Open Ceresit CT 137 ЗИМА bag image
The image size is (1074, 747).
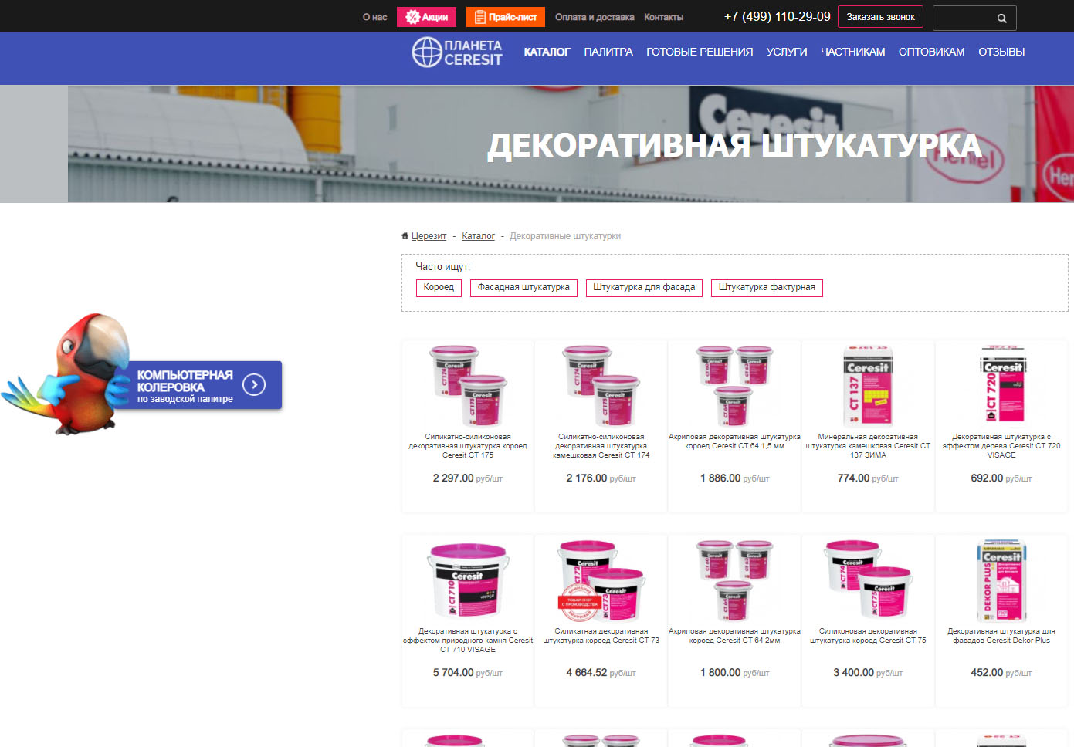point(868,385)
